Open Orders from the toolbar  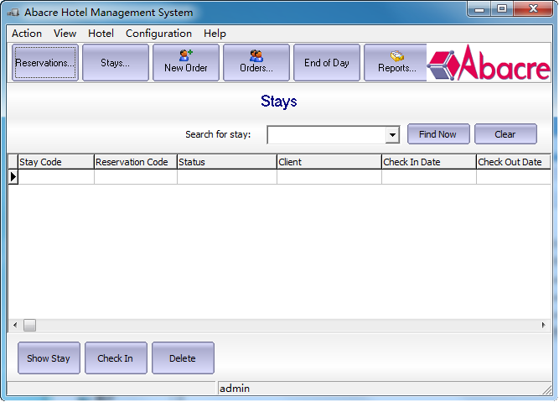(256, 63)
